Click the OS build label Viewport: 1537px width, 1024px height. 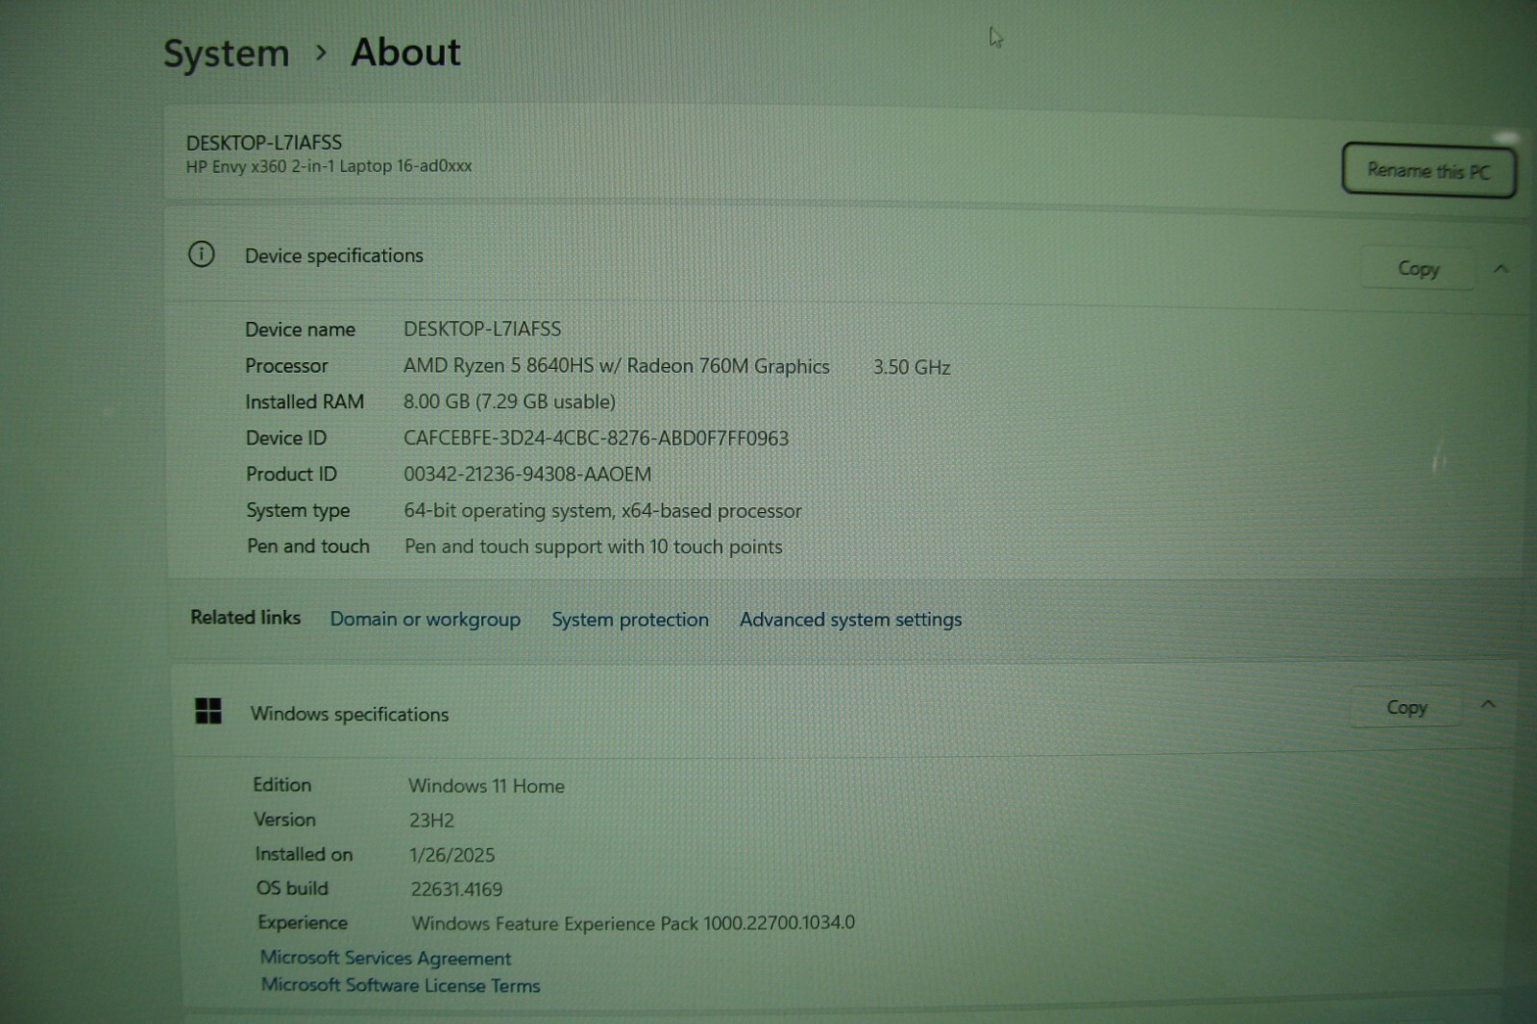pos(292,889)
